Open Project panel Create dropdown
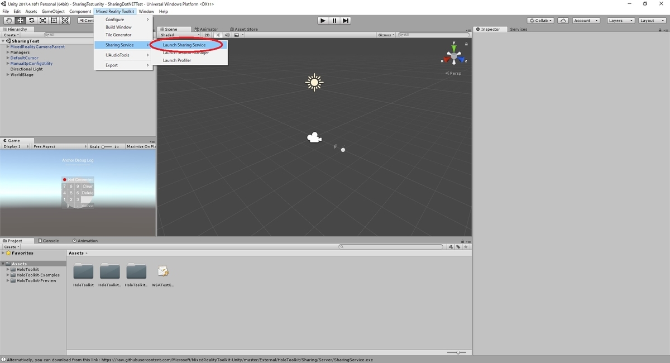This screenshot has width=670, height=363. (x=11, y=247)
